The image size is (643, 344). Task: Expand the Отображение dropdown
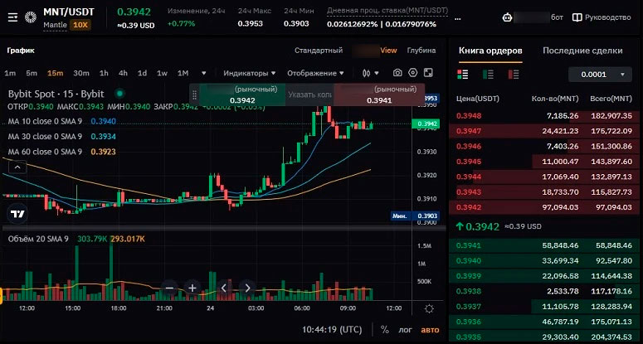coord(316,73)
